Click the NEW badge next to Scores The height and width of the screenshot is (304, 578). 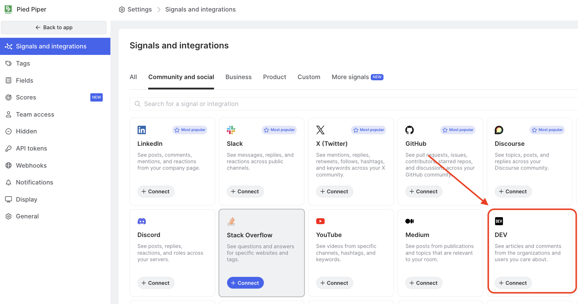[x=97, y=97]
